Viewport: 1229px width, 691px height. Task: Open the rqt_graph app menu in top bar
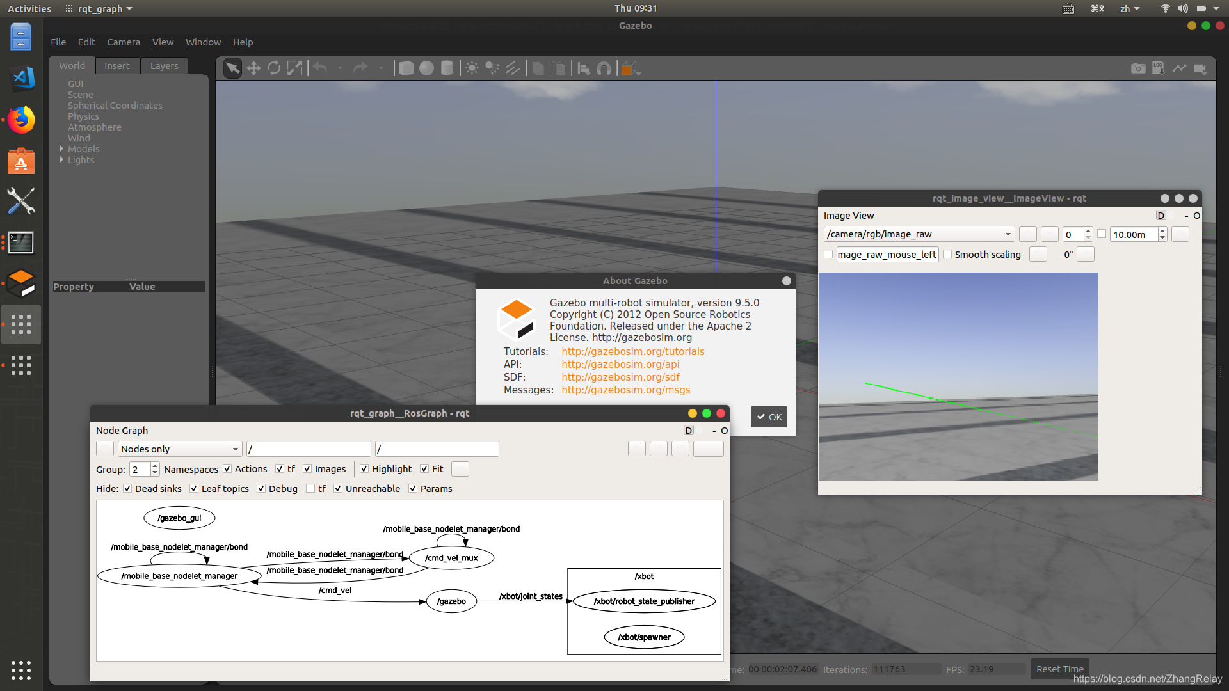tap(99, 8)
